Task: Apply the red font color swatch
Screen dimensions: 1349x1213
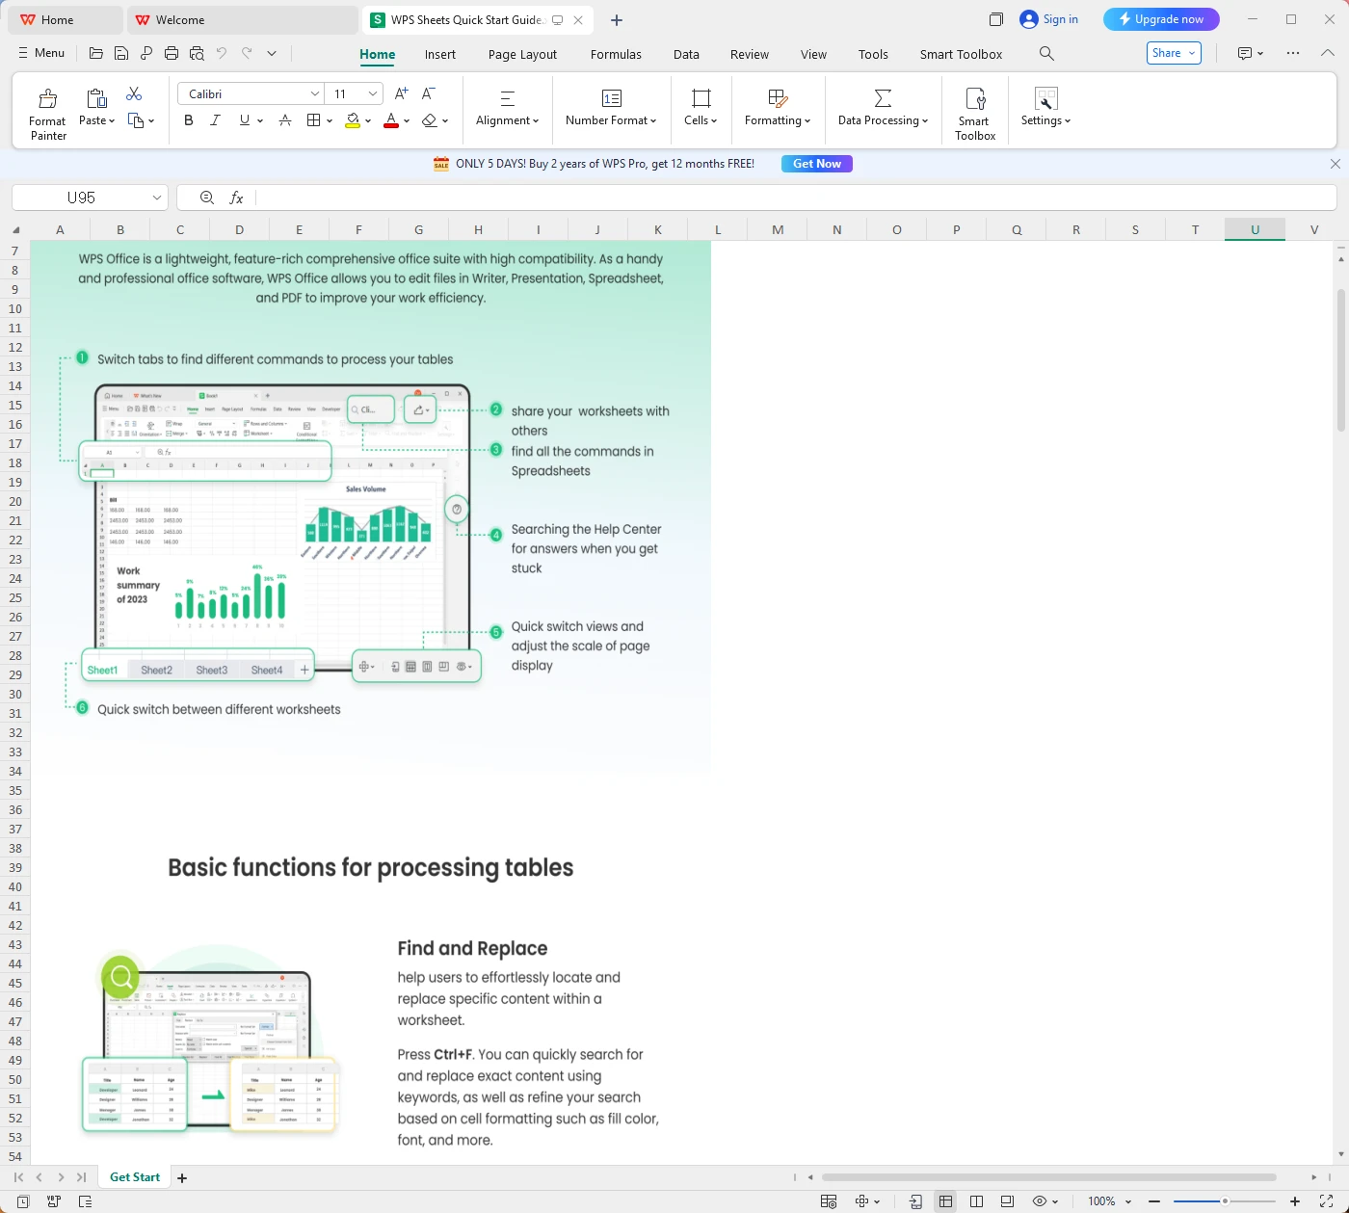Action: tap(391, 120)
